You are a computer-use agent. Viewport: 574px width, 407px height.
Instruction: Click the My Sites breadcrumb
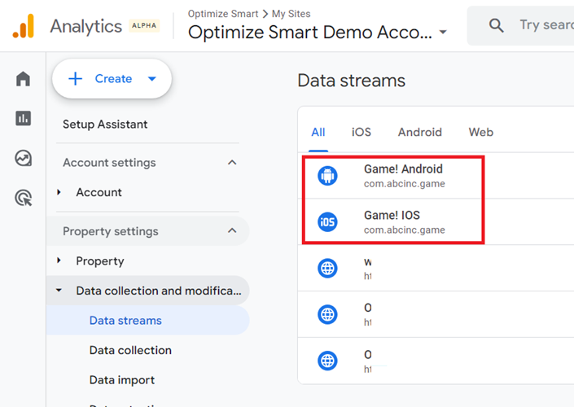291,14
